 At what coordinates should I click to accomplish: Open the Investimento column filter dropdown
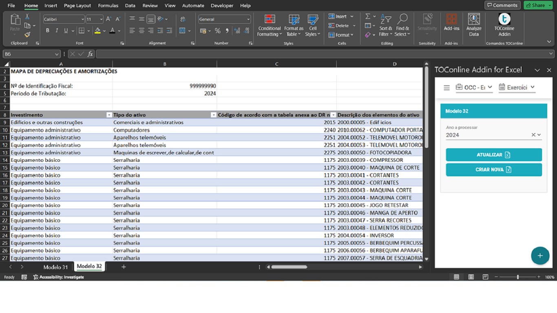[109, 115]
